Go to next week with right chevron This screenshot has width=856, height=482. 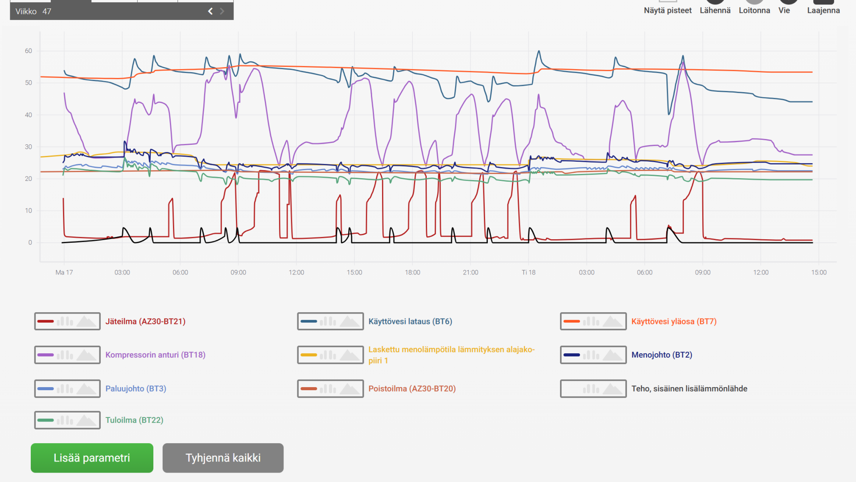tap(222, 12)
